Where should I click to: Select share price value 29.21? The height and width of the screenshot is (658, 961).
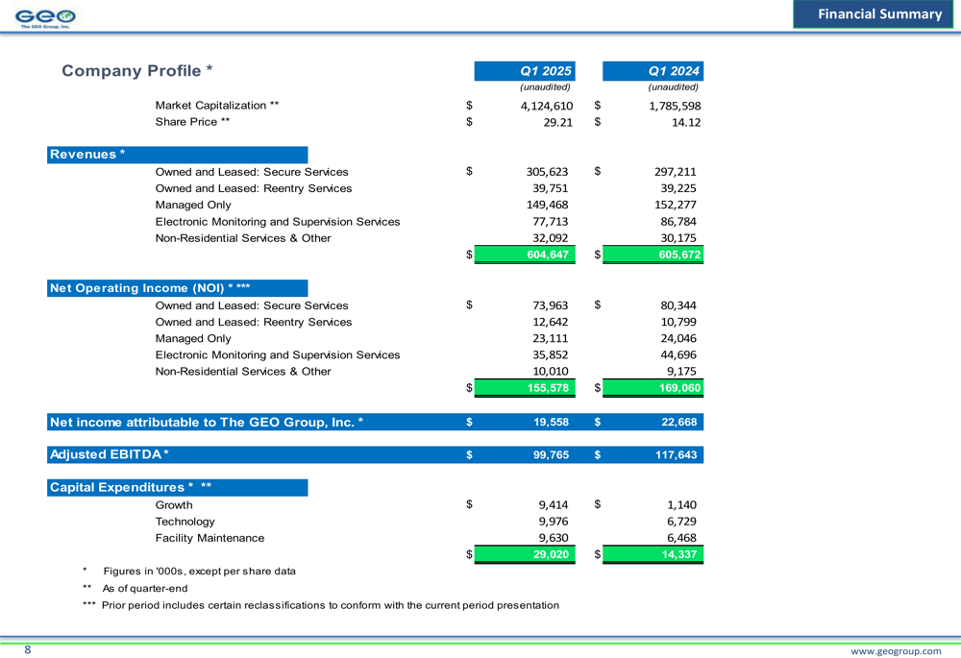[557, 123]
